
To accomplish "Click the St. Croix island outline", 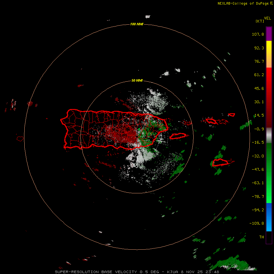I will (220, 163).
